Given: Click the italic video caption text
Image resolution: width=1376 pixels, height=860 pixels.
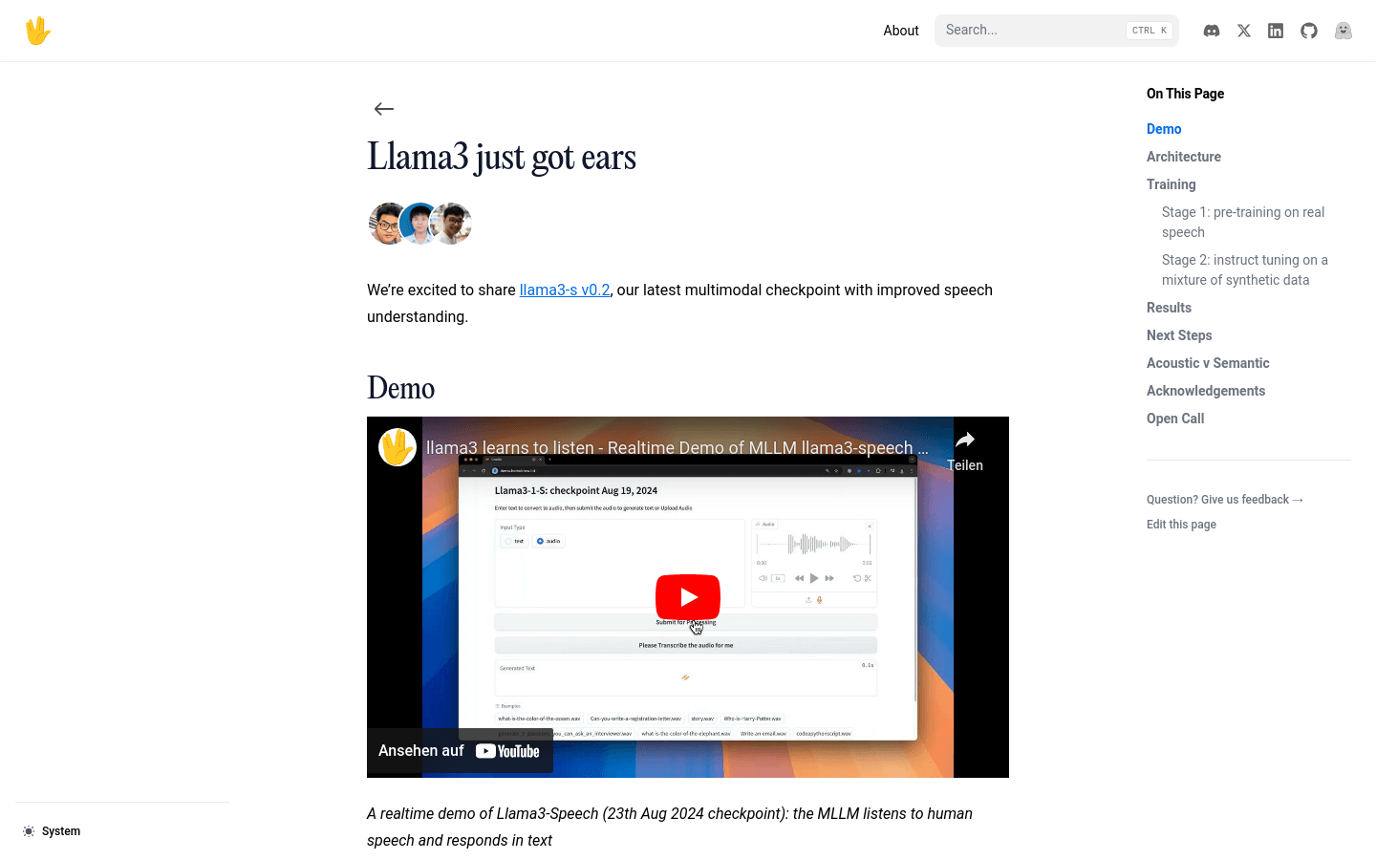Looking at the screenshot, I should (x=670, y=827).
